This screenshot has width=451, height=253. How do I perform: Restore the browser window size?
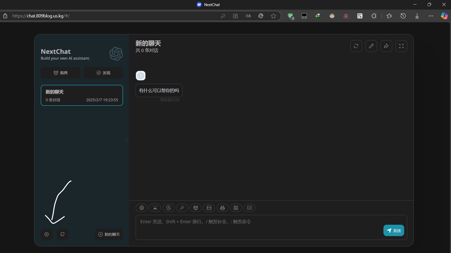(429, 5)
